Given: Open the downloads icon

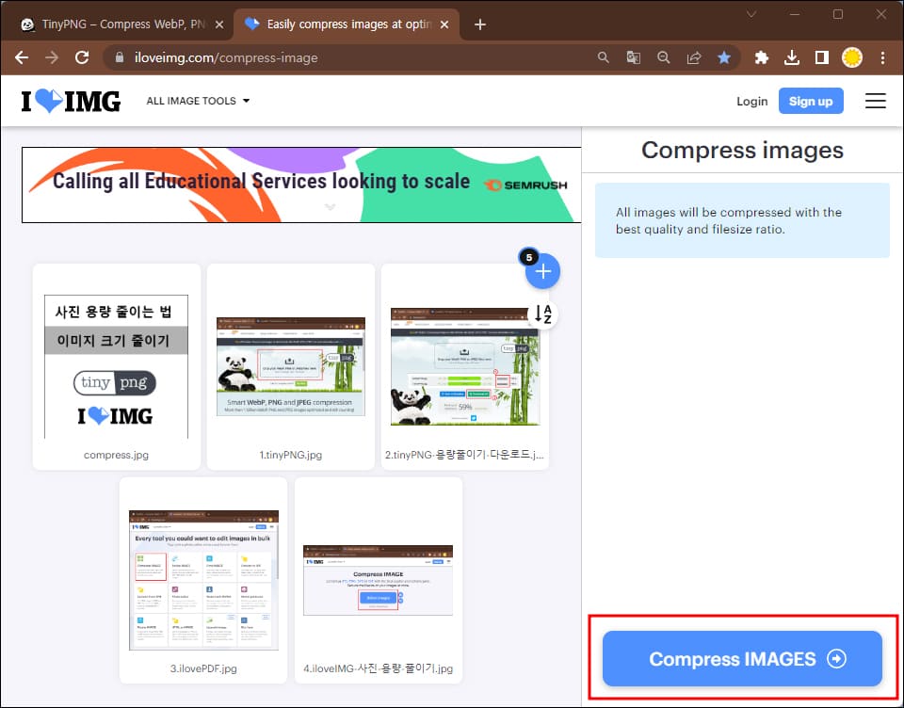Looking at the screenshot, I should tap(792, 57).
